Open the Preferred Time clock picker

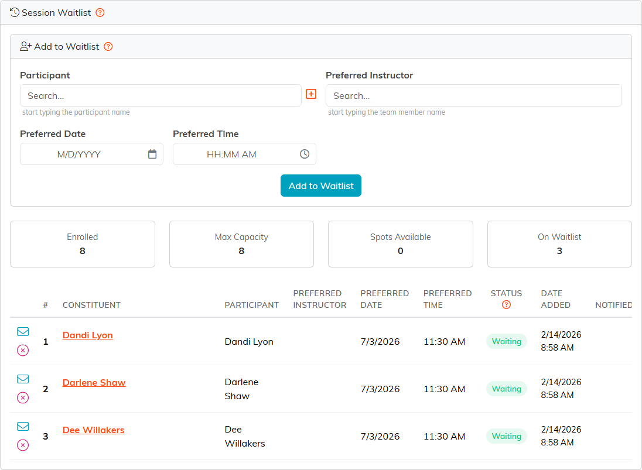305,154
